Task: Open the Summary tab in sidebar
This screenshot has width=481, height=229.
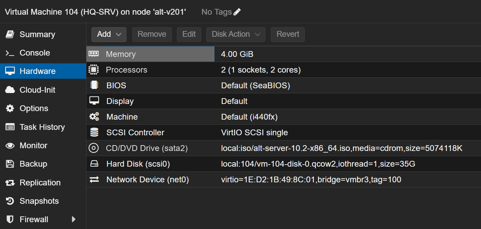Action: tap(37, 34)
